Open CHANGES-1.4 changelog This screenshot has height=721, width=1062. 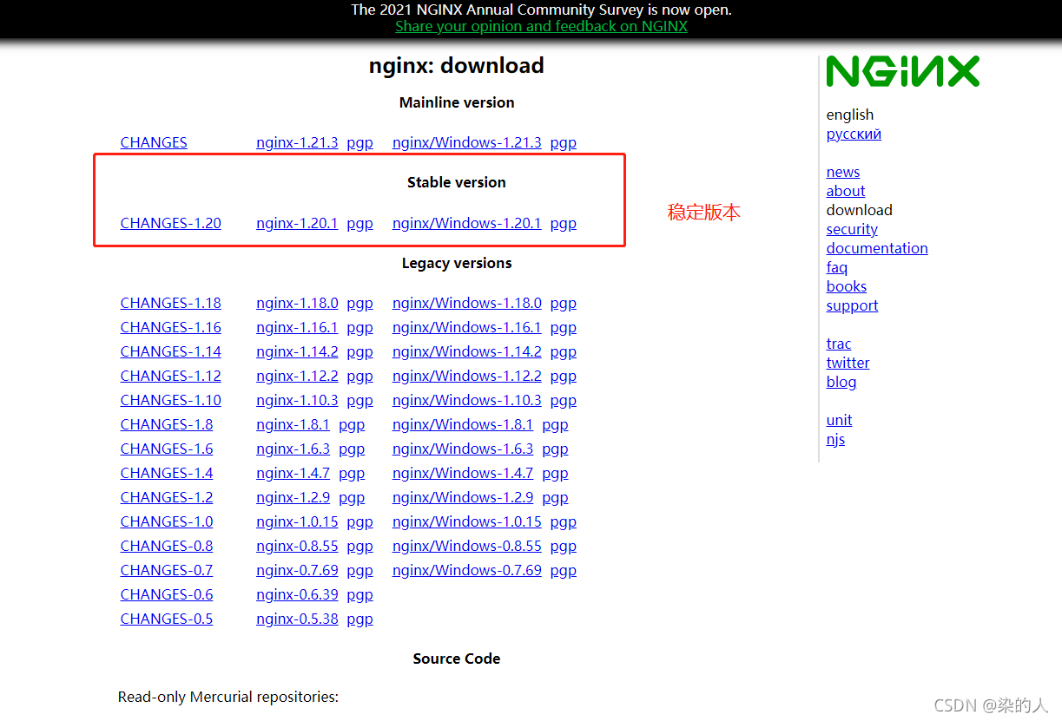(167, 473)
